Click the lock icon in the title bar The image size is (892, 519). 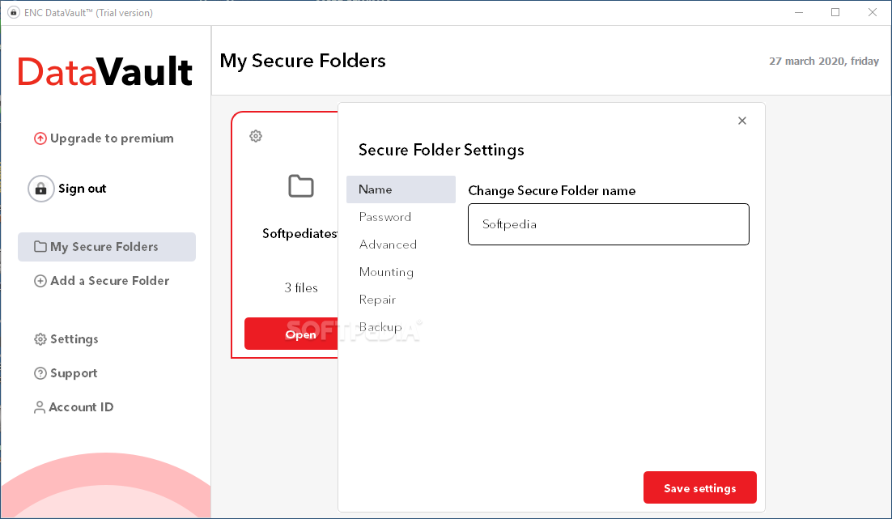(x=14, y=12)
